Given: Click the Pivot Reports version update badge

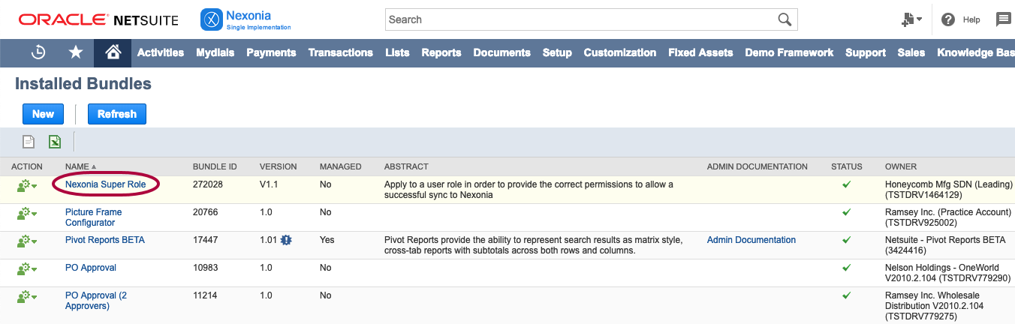Looking at the screenshot, I should [286, 241].
